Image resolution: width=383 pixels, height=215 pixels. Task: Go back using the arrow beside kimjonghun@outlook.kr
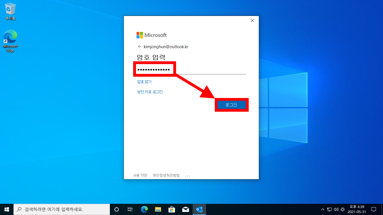(139, 47)
